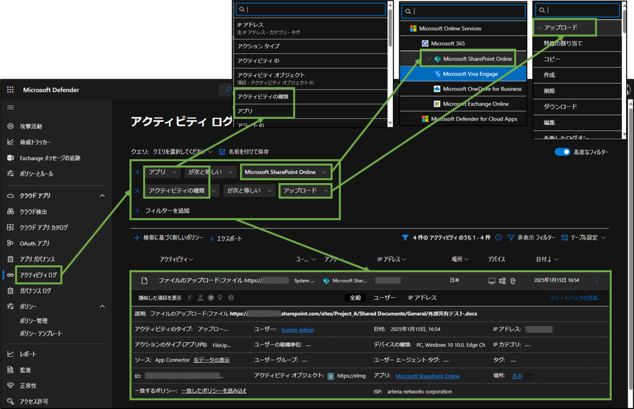
Task: Open the テーブル設定 dropdown
Action: [x=584, y=238]
